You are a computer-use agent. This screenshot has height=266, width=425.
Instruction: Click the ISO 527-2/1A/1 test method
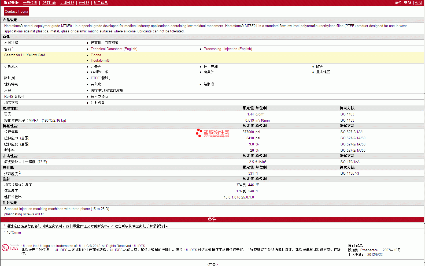coord(352,132)
